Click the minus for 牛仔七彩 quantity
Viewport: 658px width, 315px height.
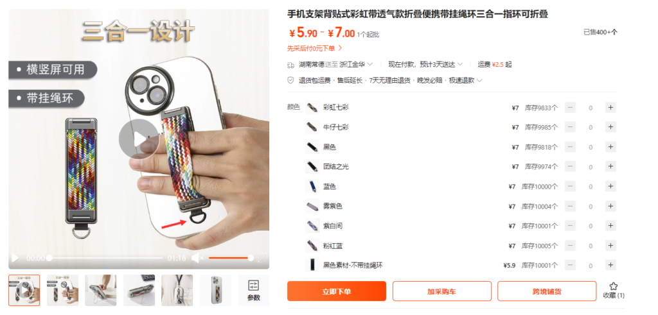pos(571,127)
